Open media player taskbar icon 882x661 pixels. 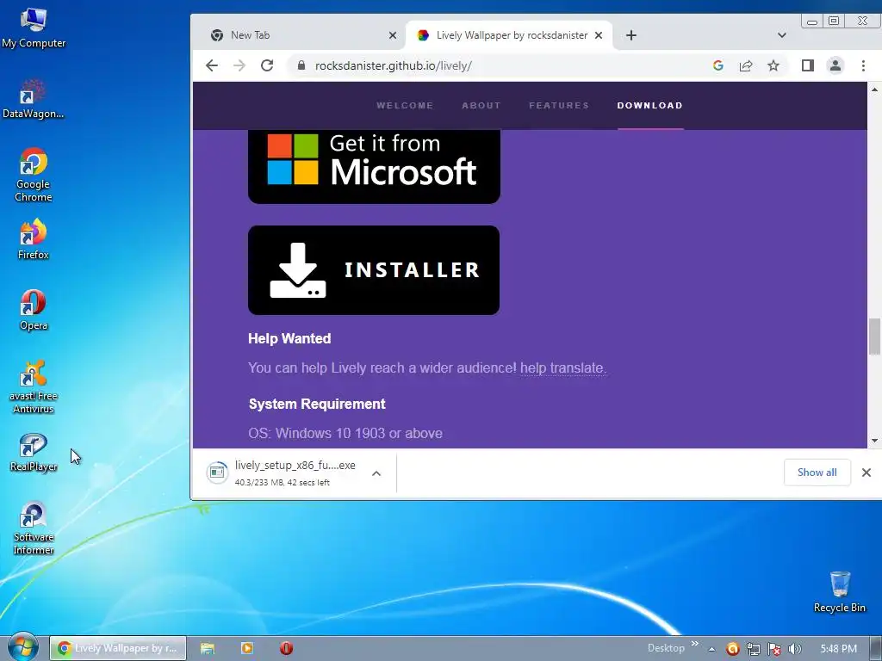pos(247,648)
